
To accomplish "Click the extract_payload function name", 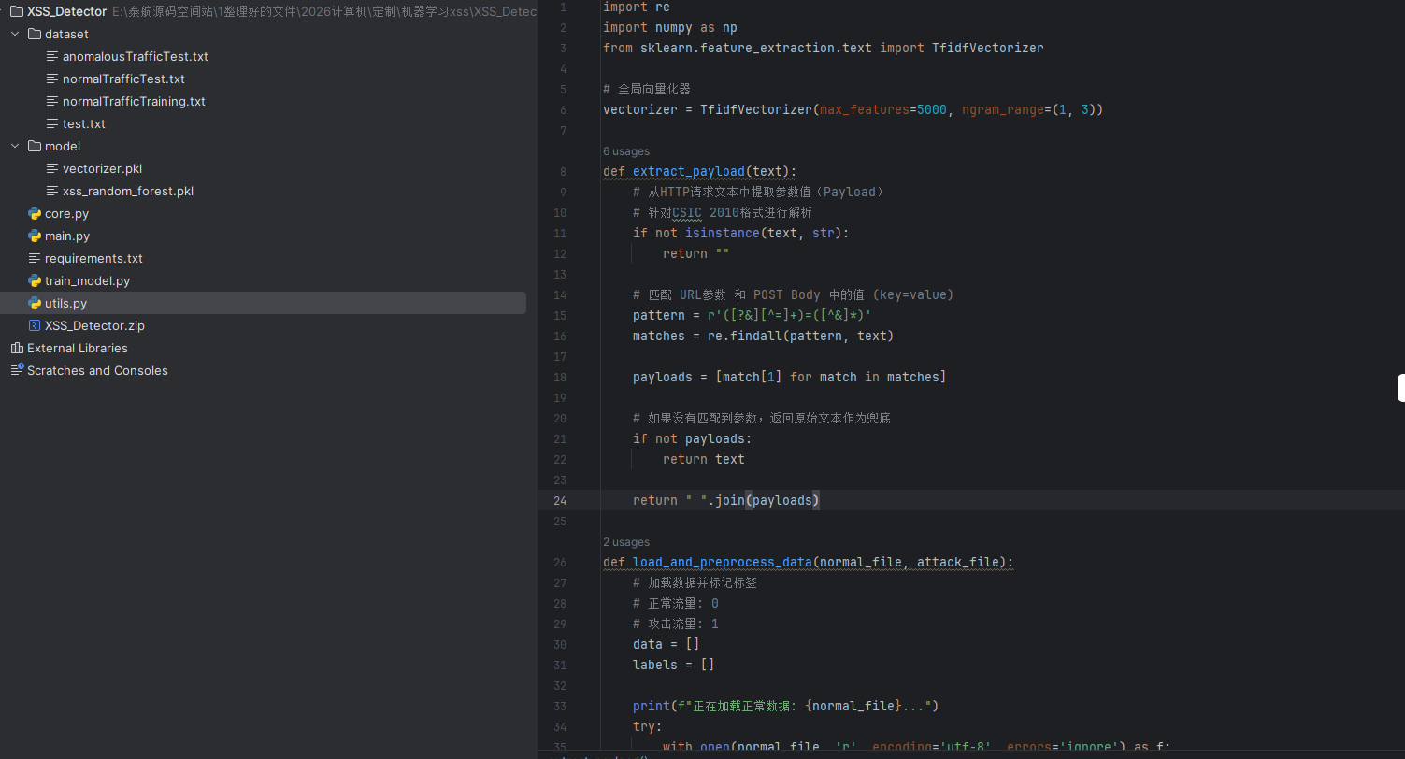I will point(689,171).
